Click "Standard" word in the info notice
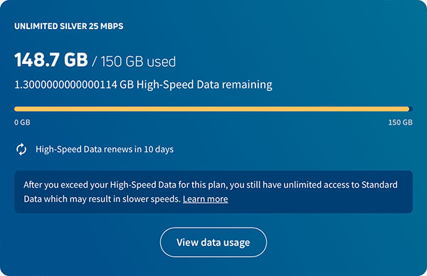This screenshot has height=276, width=427. tap(379, 185)
